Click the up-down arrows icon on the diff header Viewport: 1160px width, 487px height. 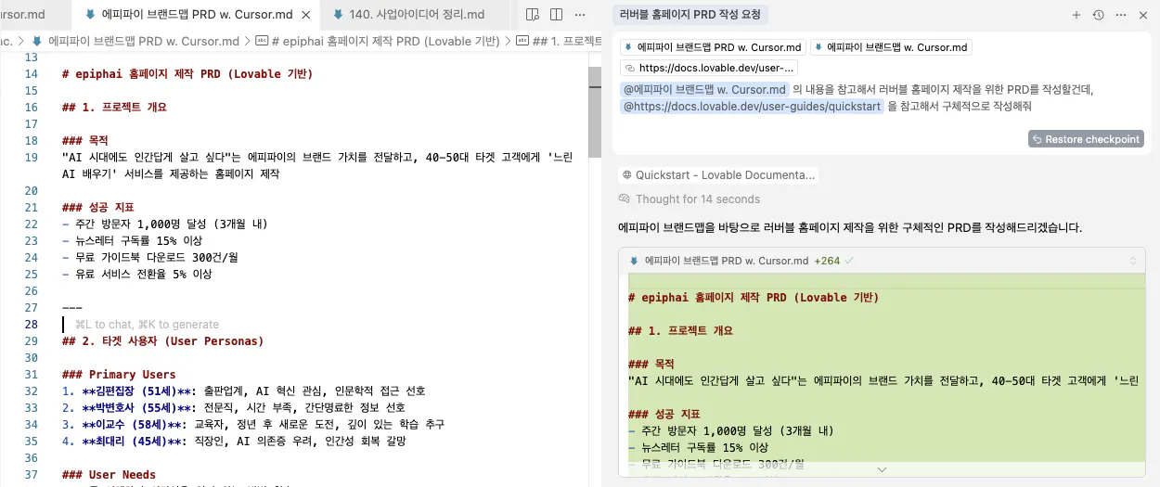pyautogui.click(x=1132, y=261)
